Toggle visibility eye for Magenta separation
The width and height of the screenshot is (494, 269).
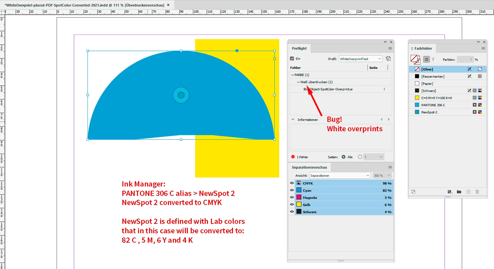[x=292, y=198]
